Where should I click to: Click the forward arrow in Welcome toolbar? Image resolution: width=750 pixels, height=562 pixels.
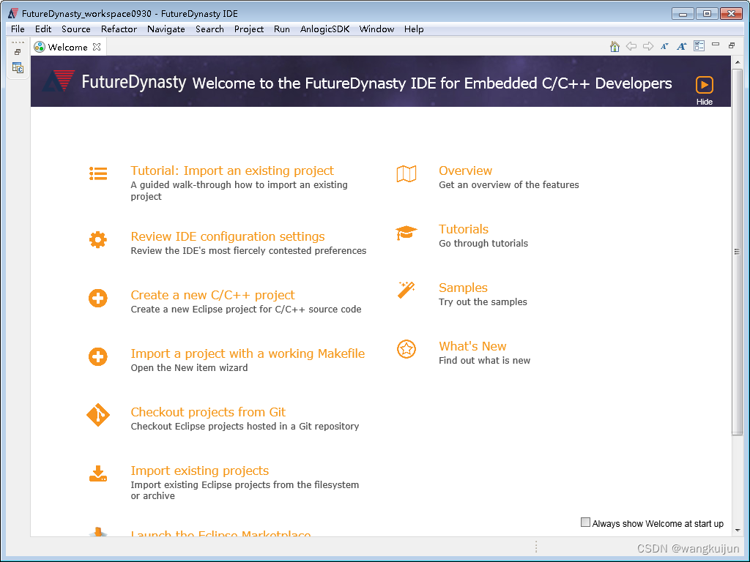[x=648, y=46]
